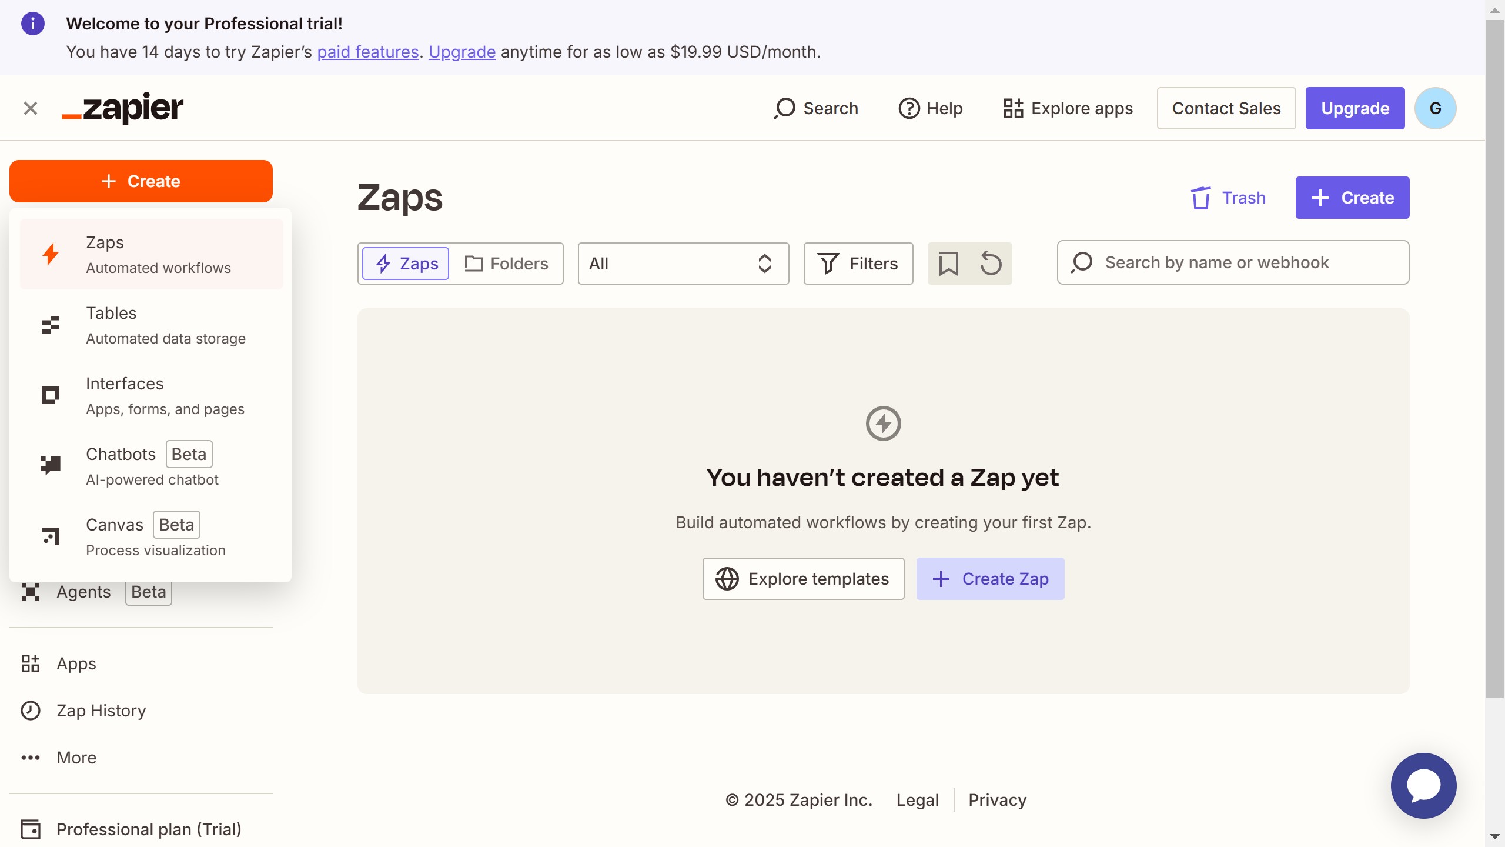Follow the paid features link

367,52
